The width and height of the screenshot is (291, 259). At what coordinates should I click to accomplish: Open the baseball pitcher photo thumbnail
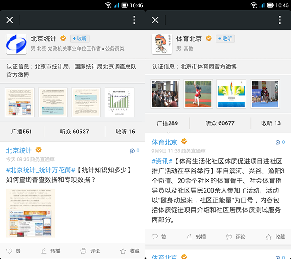pos(198,94)
